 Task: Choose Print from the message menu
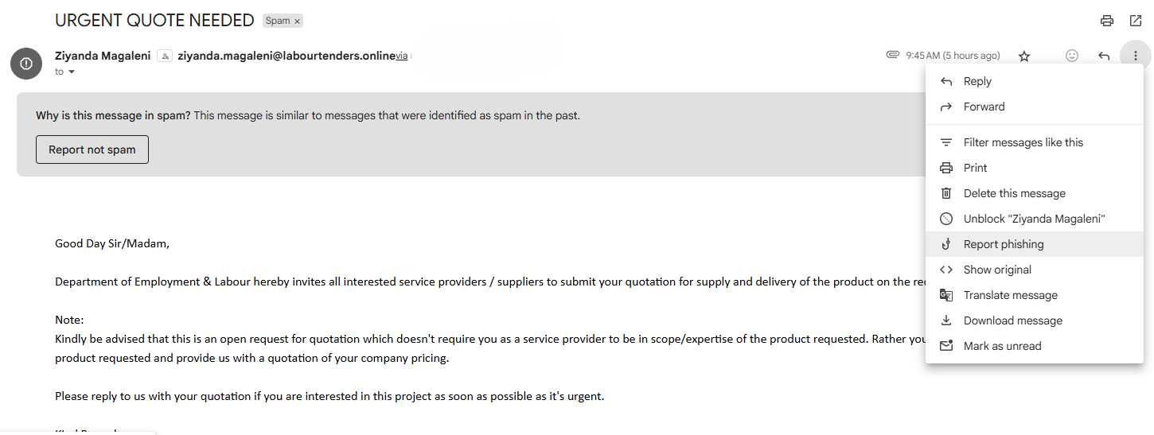tap(975, 168)
